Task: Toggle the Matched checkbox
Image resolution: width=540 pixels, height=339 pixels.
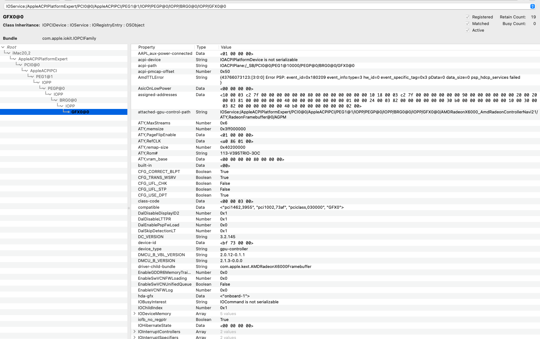Action: coord(467,24)
